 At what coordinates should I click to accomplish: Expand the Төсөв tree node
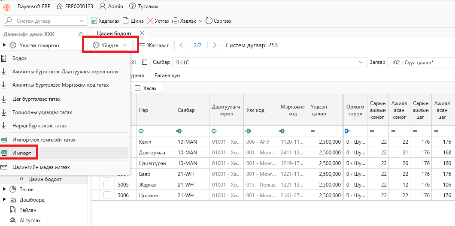coord(4,189)
